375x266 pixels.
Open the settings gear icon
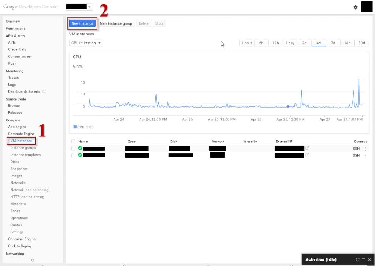tap(355, 7)
